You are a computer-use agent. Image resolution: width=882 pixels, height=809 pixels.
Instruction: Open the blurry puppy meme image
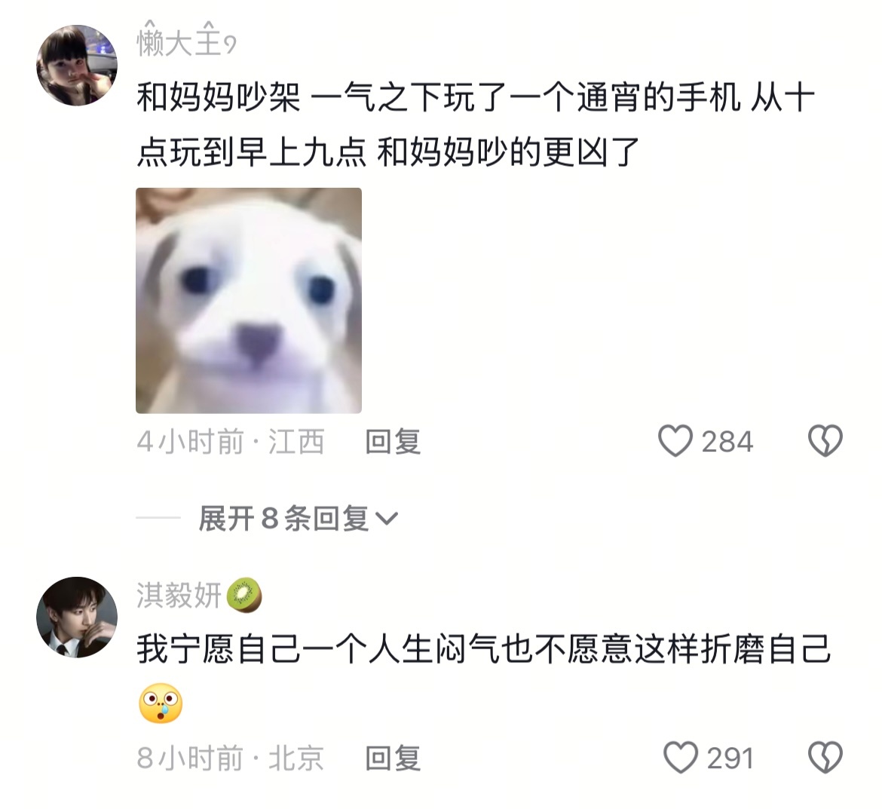click(x=249, y=300)
